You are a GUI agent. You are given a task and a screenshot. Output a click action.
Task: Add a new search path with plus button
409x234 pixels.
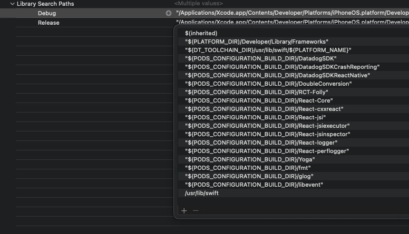(184, 210)
